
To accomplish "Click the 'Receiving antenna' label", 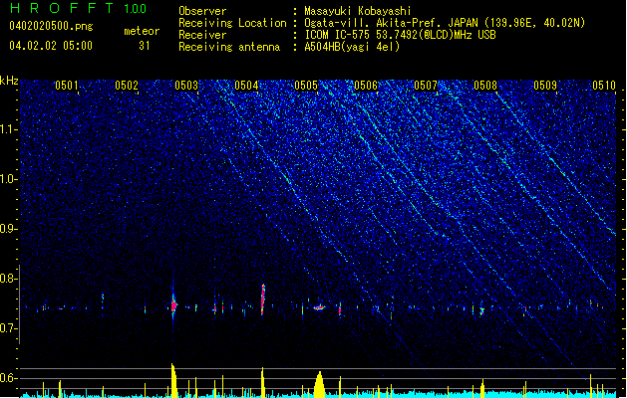I will point(229,47).
